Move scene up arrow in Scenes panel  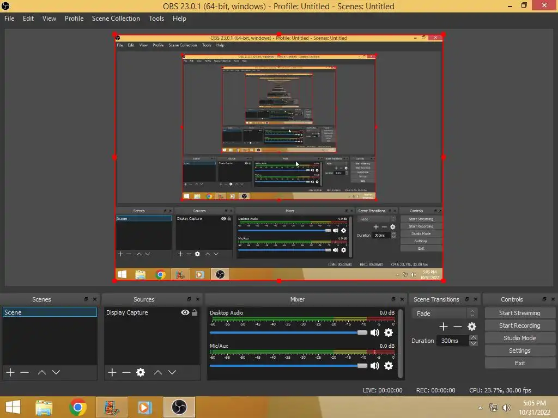41,372
